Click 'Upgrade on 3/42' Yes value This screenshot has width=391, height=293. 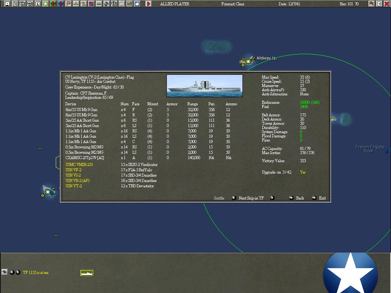tap(303, 172)
